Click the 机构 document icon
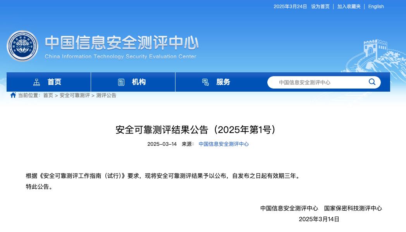 tap(121, 82)
